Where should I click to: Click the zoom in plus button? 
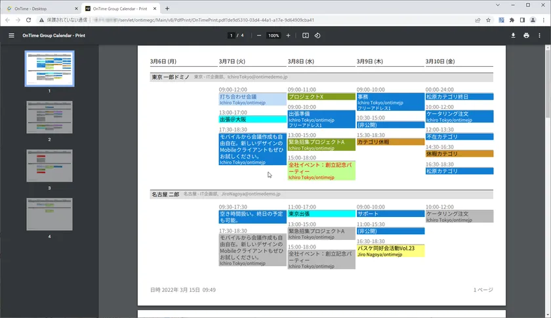click(x=288, y=35)
